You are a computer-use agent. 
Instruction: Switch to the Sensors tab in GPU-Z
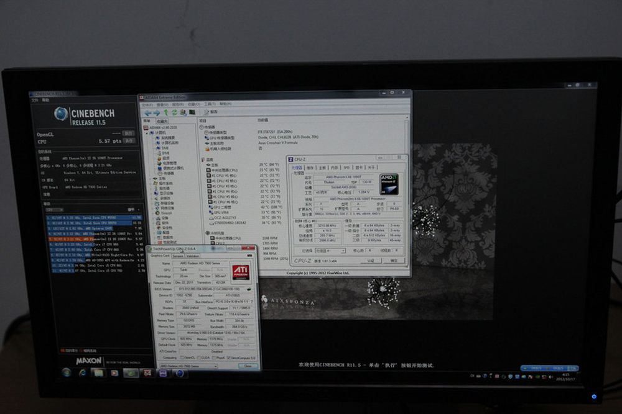click(x=178, y=256)
